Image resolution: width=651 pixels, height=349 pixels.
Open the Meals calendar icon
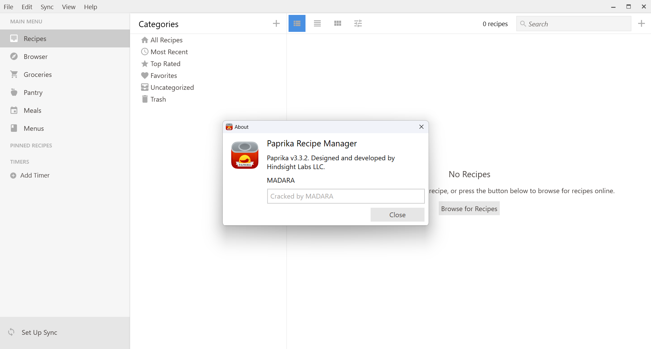pos(14,110)
